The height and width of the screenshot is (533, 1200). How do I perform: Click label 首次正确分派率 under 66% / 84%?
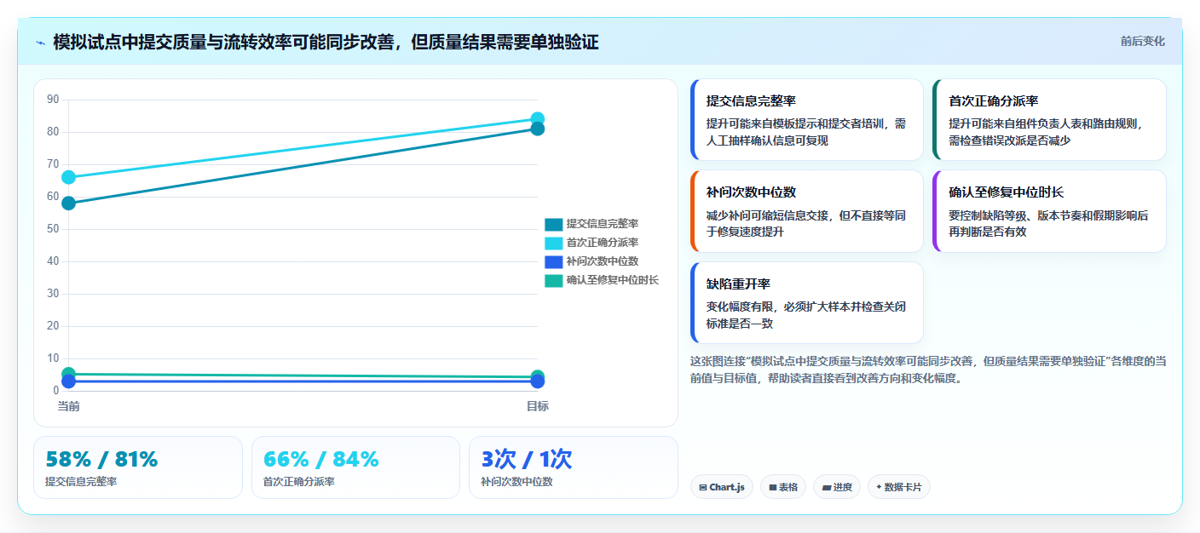click(299, 482)
